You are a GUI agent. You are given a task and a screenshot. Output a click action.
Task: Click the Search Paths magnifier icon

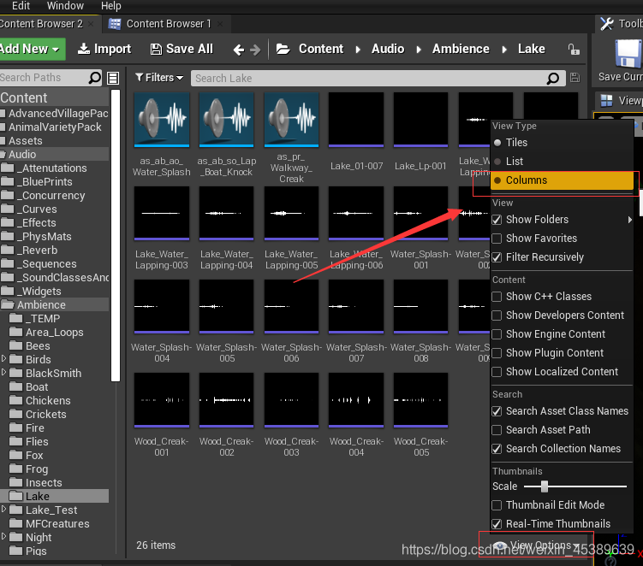(x=95, y=78)
